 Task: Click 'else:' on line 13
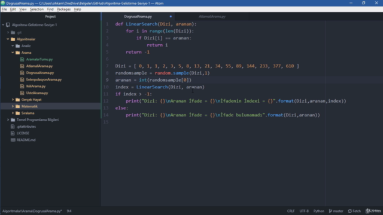(121, 108)
